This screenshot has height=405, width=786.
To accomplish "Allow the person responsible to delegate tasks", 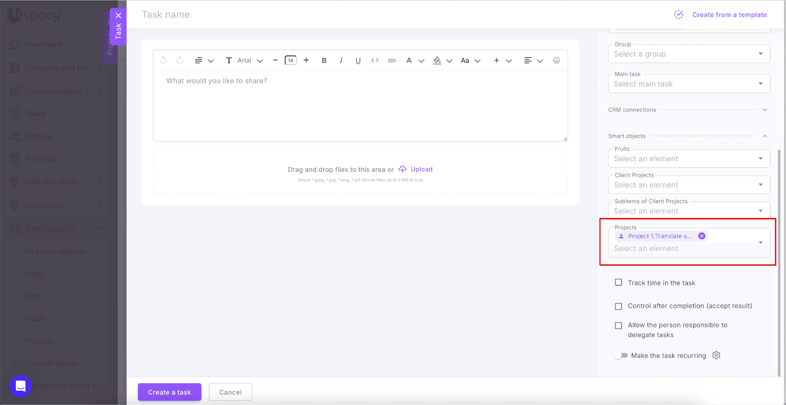I will pos(618,325).
